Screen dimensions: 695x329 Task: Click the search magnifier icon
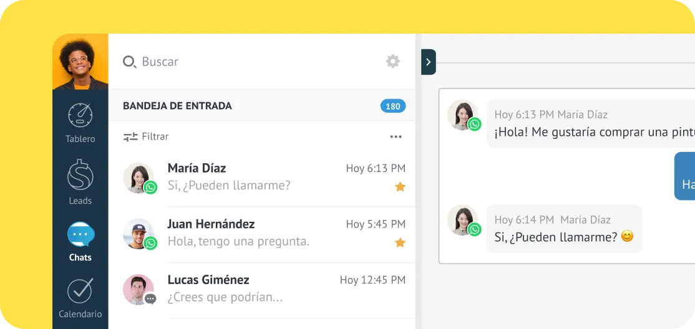pos(129,62)
